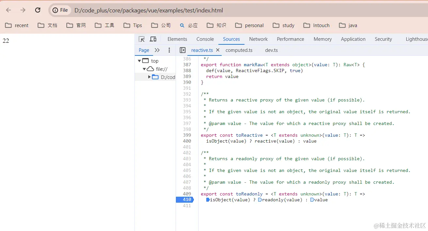Collapse the file:// tree node
This screenshot has height=231, width=428.
pos(144,69)
